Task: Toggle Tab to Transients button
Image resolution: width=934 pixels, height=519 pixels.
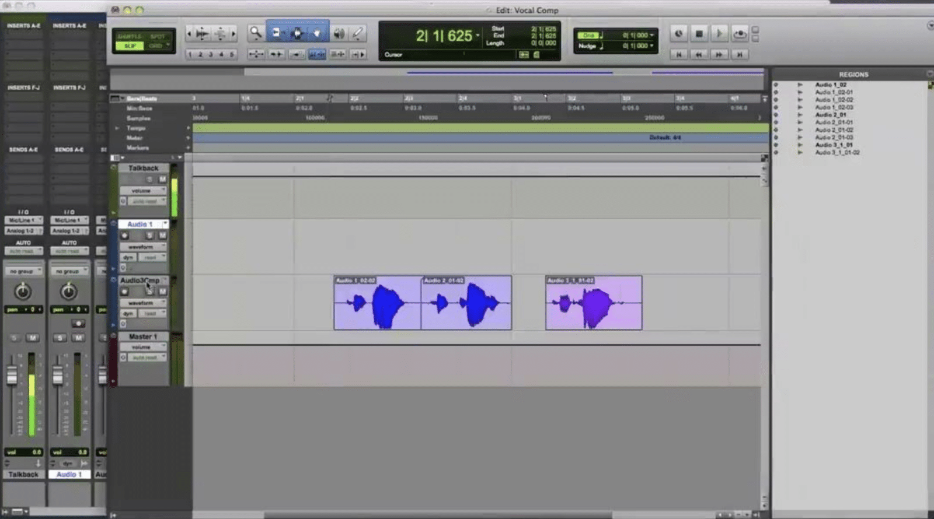Action: pyautogui.click(x=276, y=54)
